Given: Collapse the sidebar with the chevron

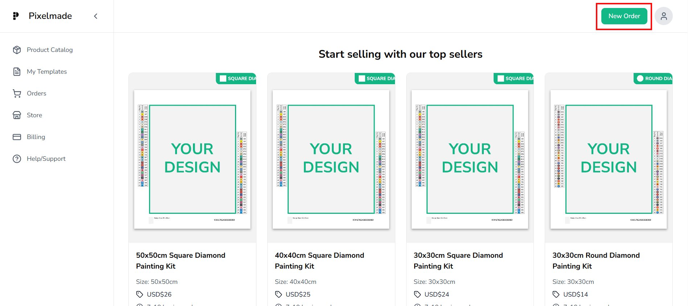Looking at the screenshot, I should (x=96, y=16).
